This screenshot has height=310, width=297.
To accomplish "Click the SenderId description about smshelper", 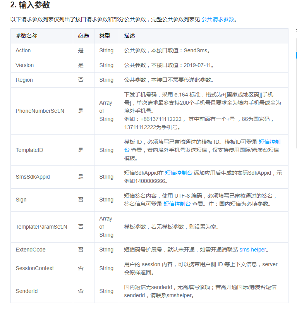I will coord(200,291).
